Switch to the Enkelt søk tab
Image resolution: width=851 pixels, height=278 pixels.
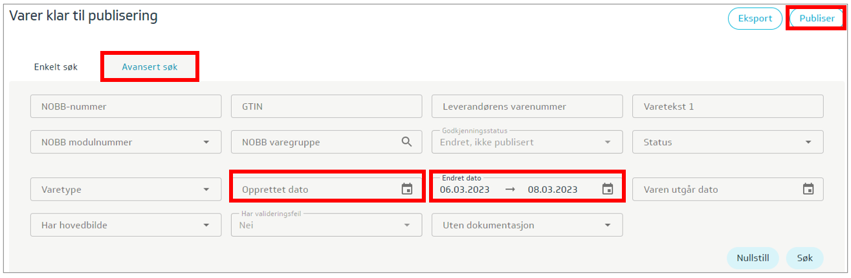tap(56, 67)
